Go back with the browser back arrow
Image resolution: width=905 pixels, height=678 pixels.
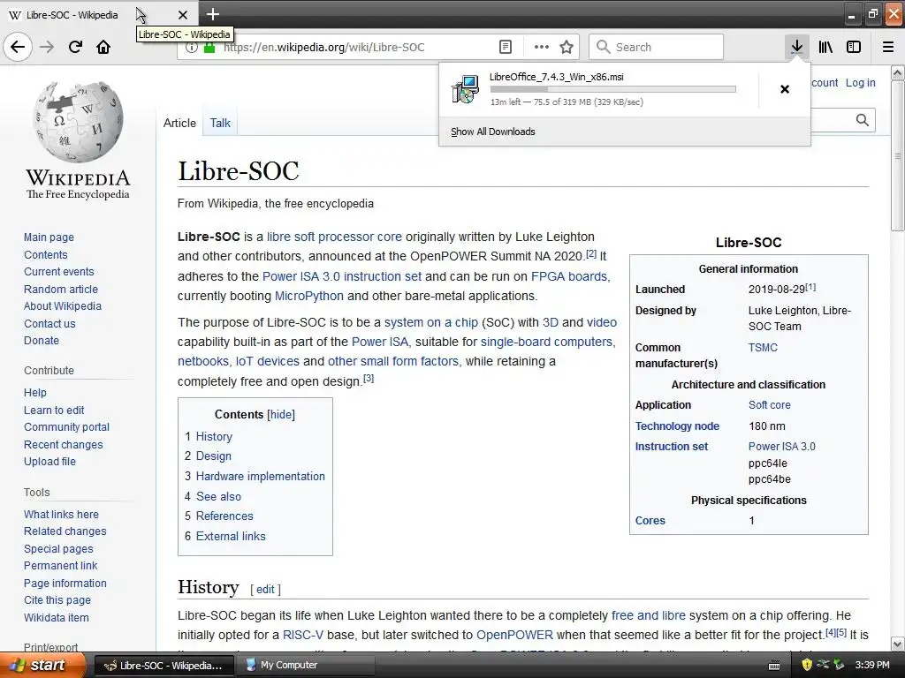coord(18,47)
